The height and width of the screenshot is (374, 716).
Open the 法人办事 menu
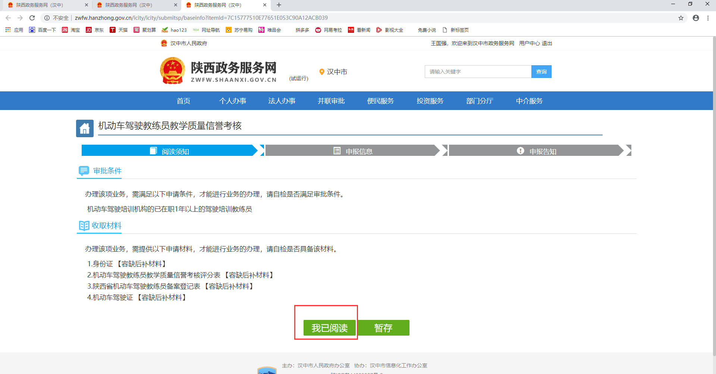pyautogui.click(x=282, y=101)
